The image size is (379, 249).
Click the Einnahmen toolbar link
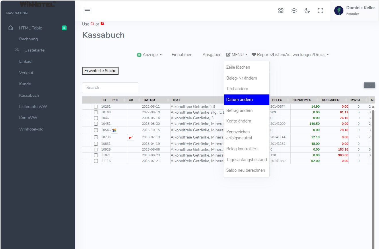[x=182, y=55]
